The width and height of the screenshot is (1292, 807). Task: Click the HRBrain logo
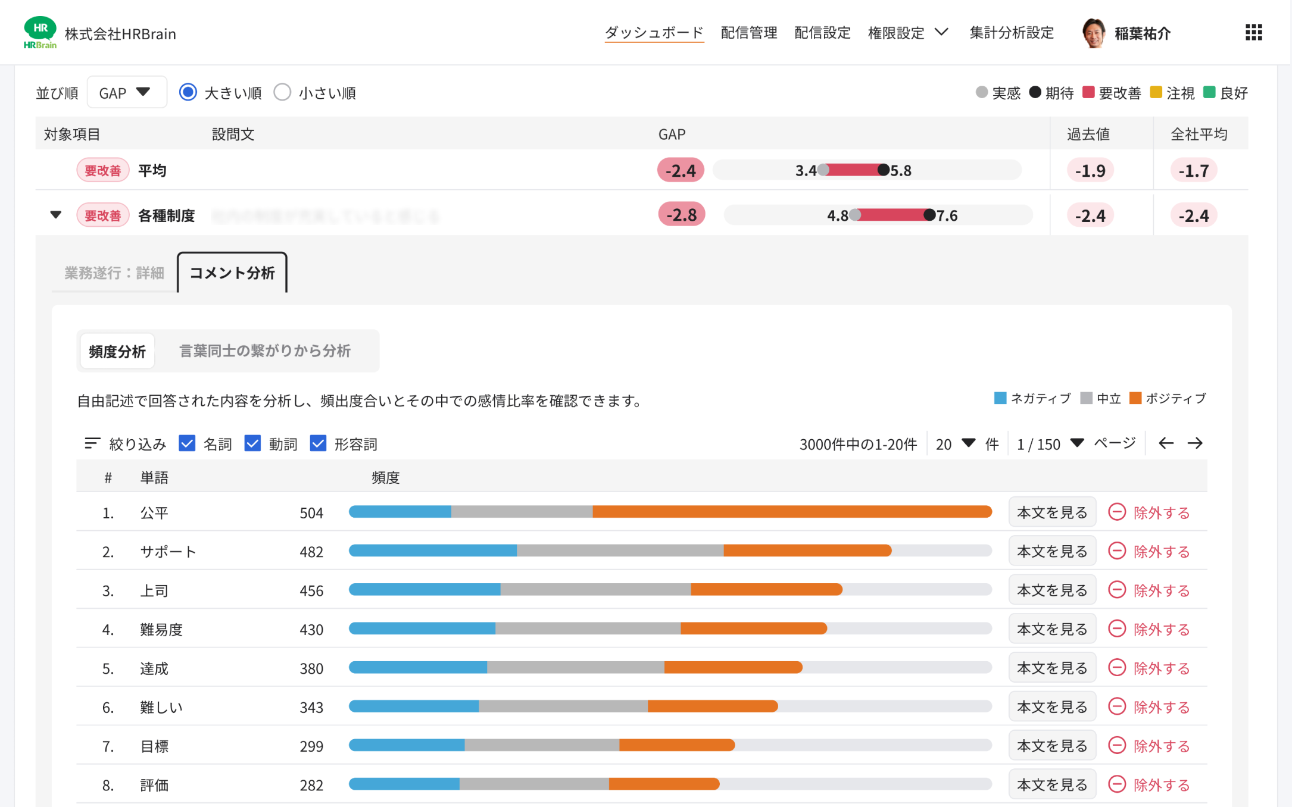point(40,33)
